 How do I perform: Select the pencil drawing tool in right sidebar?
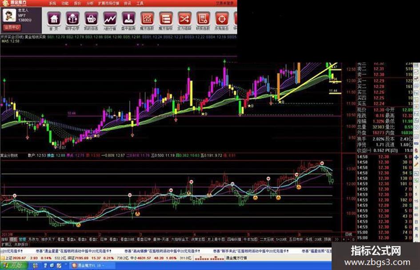coord(416,164)
